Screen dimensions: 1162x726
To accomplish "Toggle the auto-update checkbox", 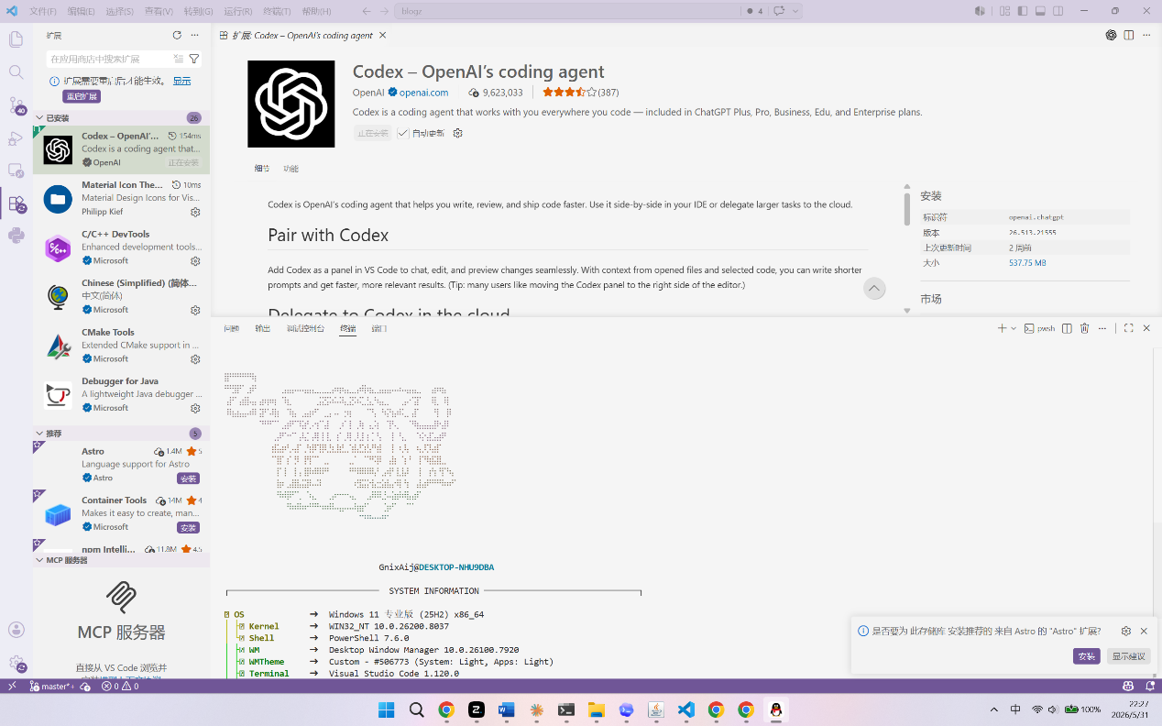I will coord(402,133).
